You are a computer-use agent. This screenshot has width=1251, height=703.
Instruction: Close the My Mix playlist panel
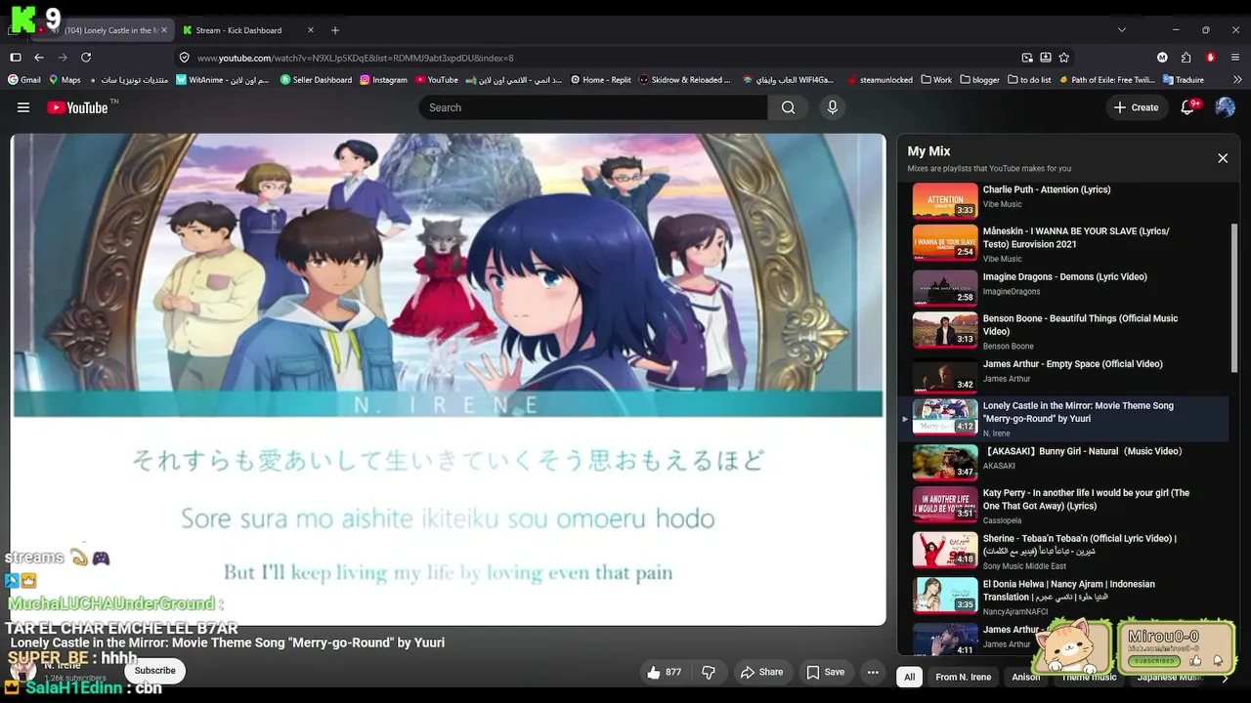[x=1223, y=158]
